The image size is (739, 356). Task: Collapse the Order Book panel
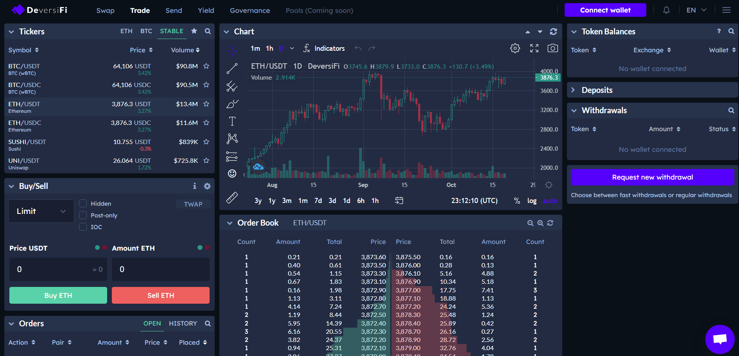click(x=230, y=223)
